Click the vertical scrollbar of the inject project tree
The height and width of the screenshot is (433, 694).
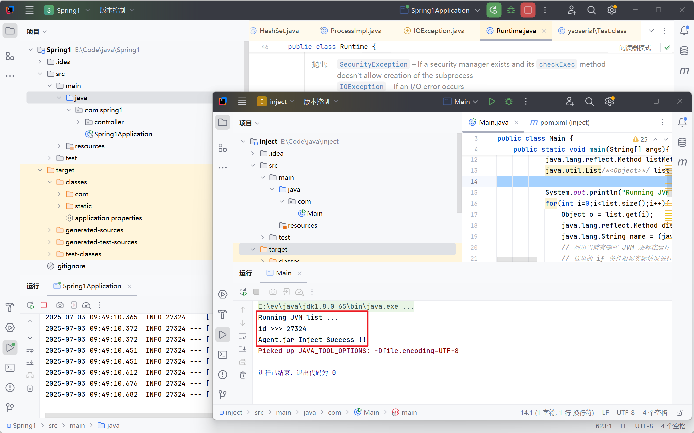click(459, 173)
